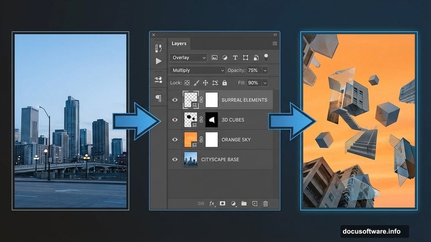Viewport: 431px width, 242px height.
Task: Click the new adjustment layer icon
Action: click(233, 203)
